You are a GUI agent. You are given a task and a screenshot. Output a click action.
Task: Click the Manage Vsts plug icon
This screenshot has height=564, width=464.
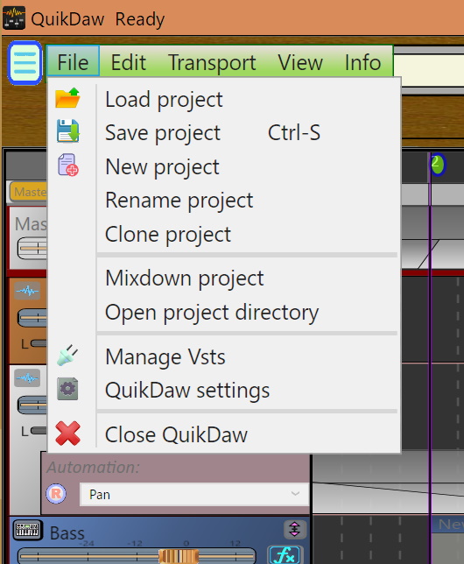pos(67,355)
